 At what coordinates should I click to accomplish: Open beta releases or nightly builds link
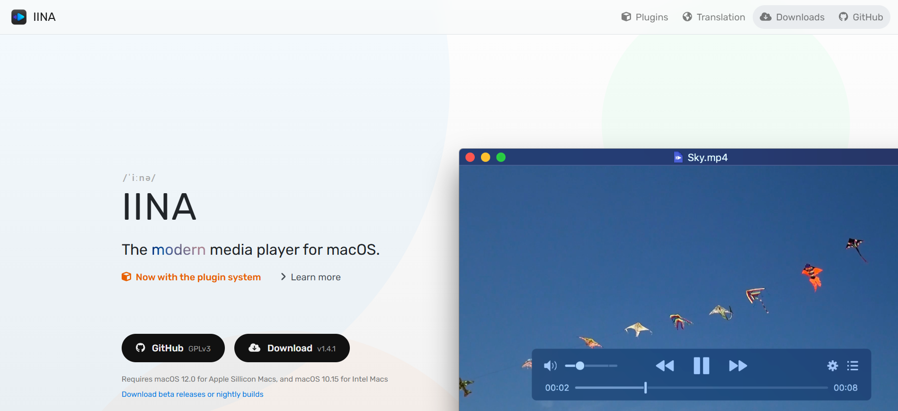[x=193, y=394]
